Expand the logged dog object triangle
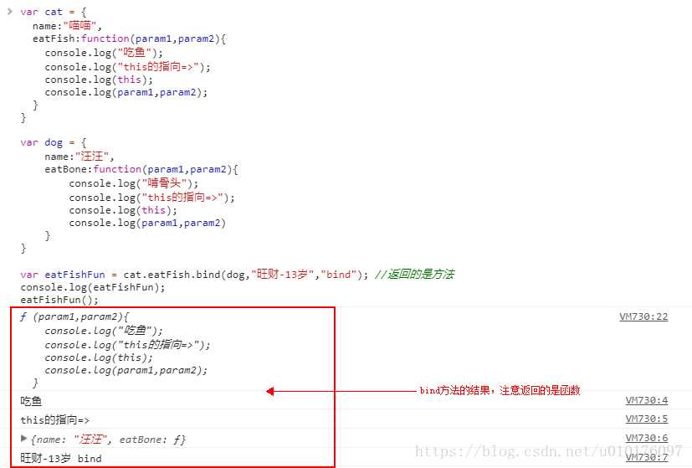692x468 pixels. (23, 439)
